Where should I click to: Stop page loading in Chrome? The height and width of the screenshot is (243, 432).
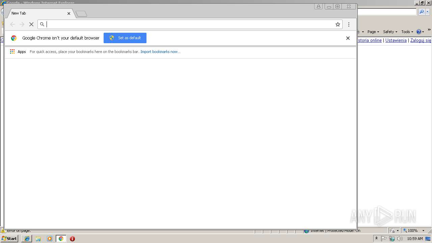pos(31,24)
